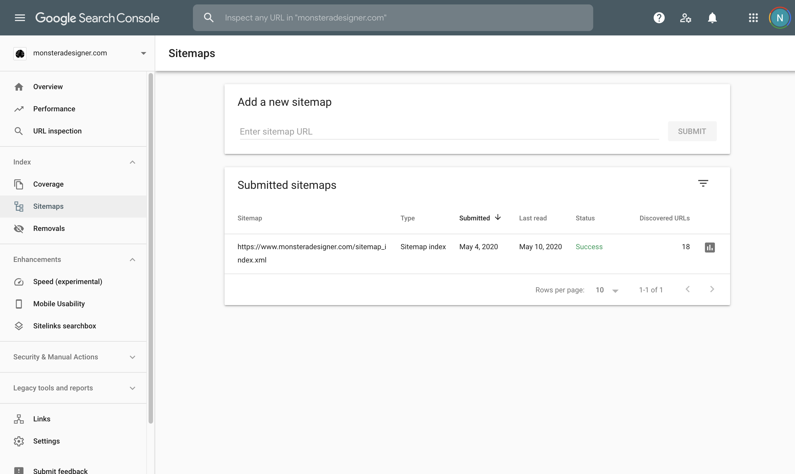
Task: Click the sidebar vertical scrollbar
Action: pyautogui.click(x=151, y=249)
